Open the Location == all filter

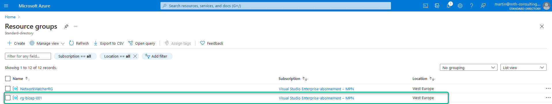point(117,56)
